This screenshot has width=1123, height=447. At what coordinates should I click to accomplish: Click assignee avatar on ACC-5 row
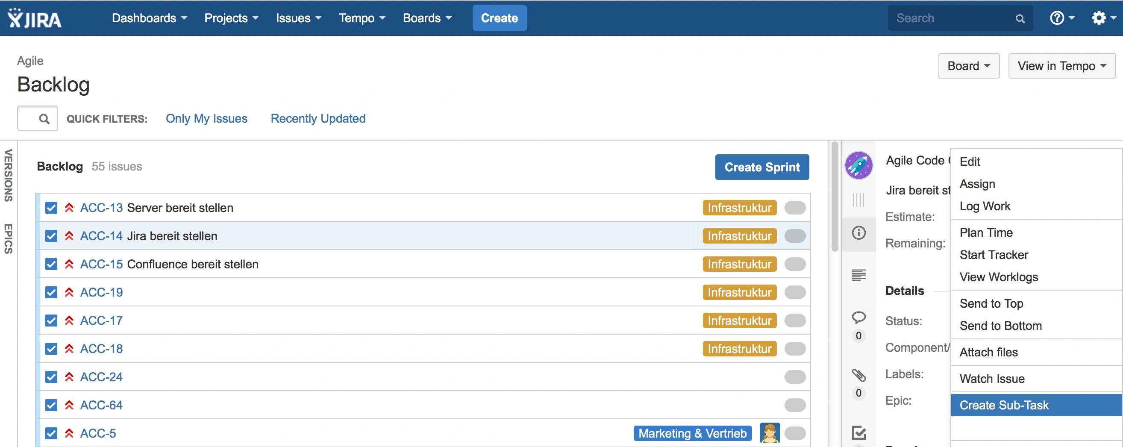tap(770, 433)
